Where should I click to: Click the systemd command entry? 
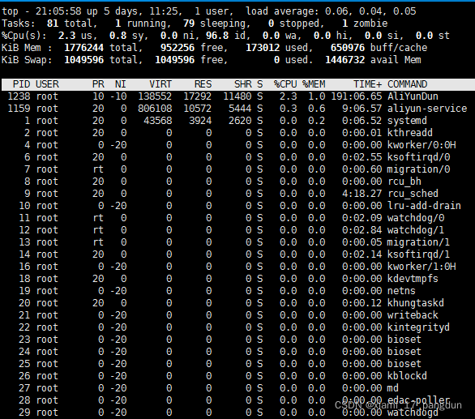tap(407, 121)
